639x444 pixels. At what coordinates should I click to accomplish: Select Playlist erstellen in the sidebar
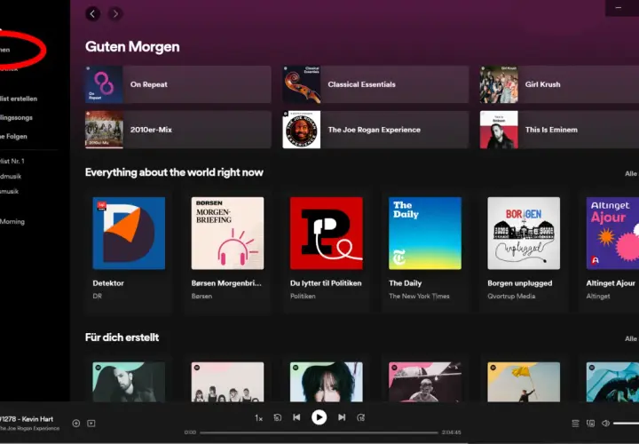(19, 99)
